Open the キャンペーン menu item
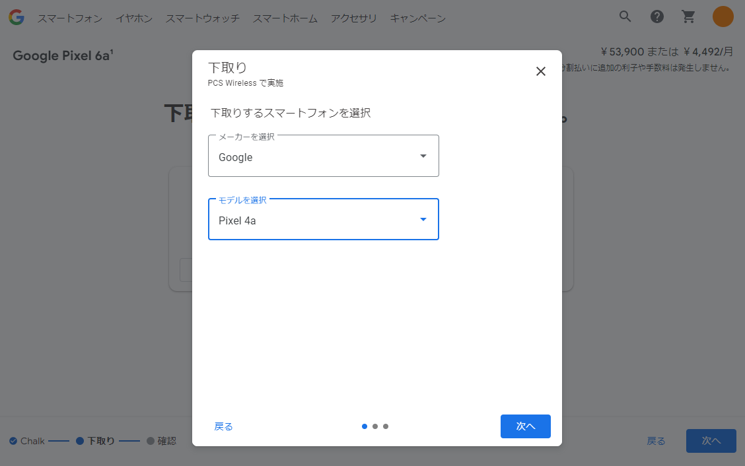This screenshot has width=745, height=466. [417, 18]
